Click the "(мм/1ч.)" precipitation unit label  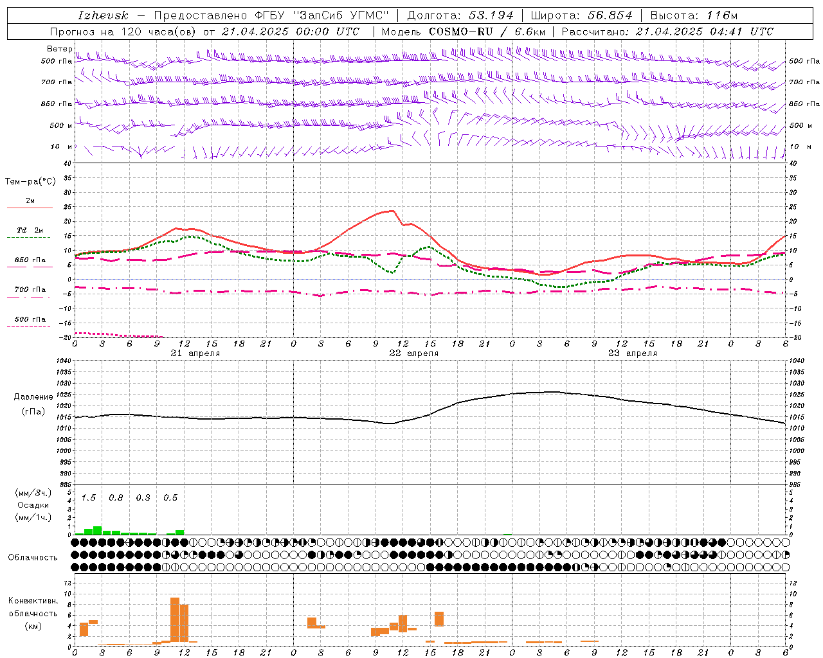click(33, 517)
